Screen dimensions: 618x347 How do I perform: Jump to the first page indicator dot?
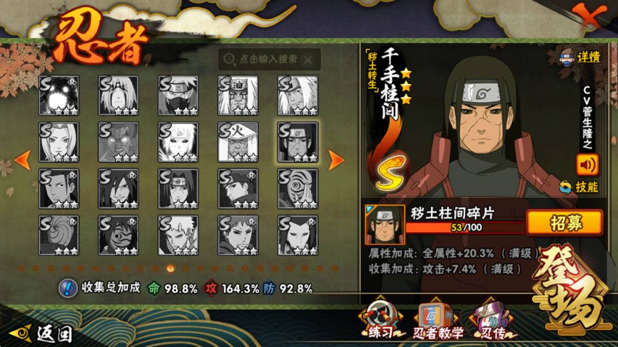[x=21, y=268]
